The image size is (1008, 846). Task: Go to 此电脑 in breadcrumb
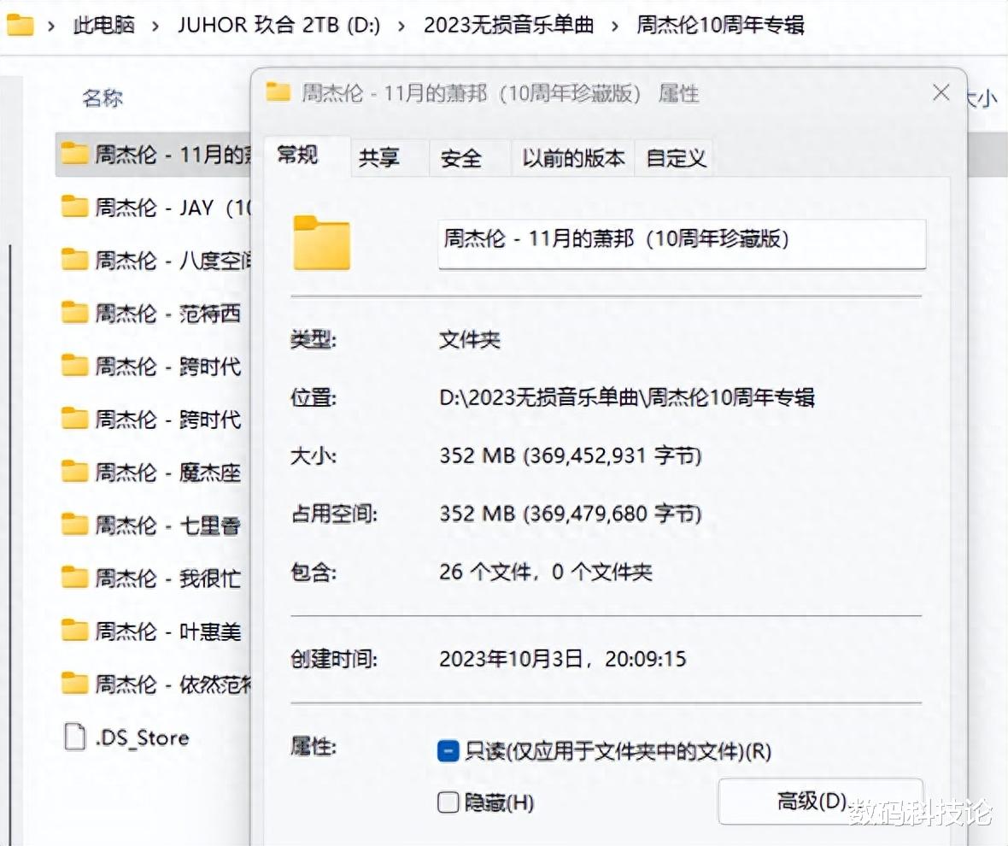click(x=103, y=25)
